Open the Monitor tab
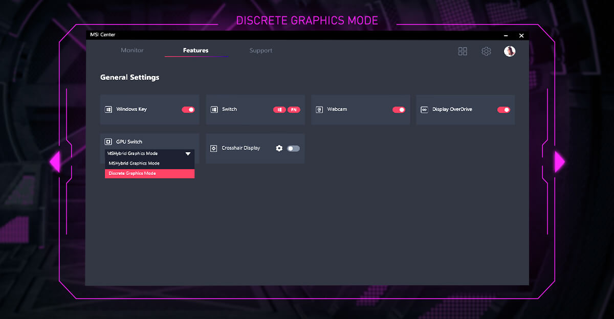 click(x=132, y=50)
